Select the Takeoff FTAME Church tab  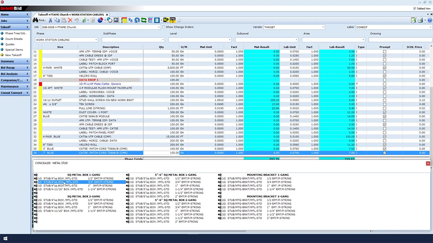pyautogui.click(x=71, y=14)
